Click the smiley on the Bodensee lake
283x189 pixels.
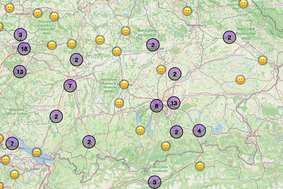coord(37,152)
